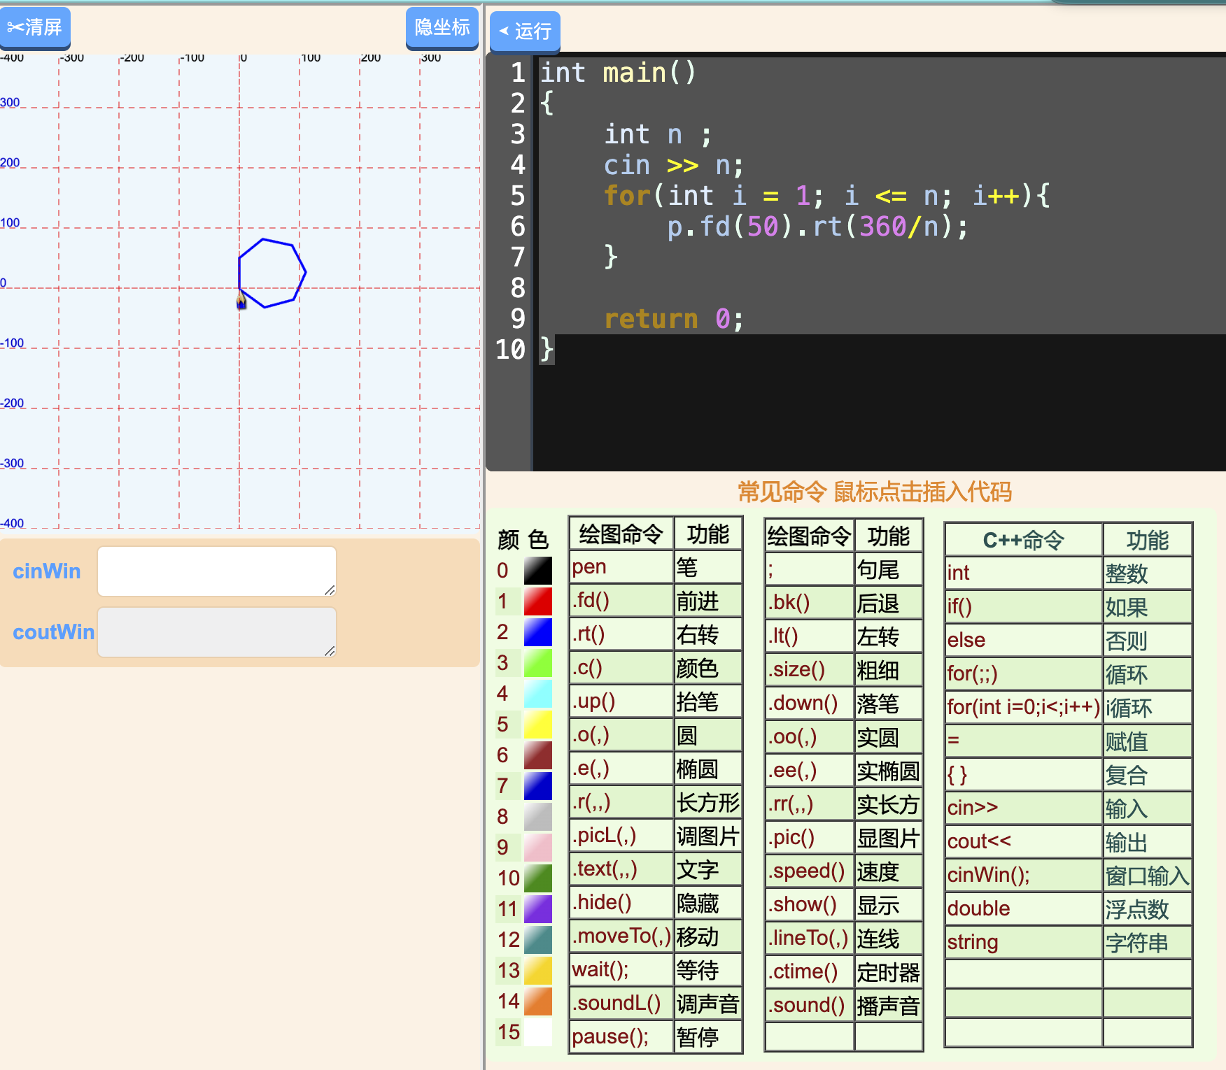This screenshot has width=1226, height=1070.
Task: Click inside the cinWin input box
Action: (217, 571)
